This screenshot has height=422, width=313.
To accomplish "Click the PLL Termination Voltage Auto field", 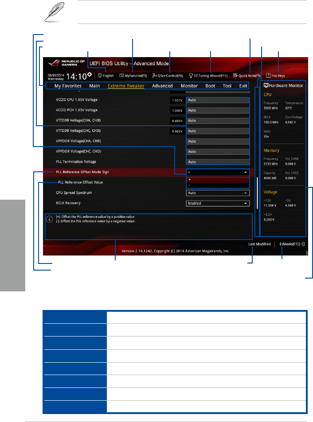I will coord(218,162).
